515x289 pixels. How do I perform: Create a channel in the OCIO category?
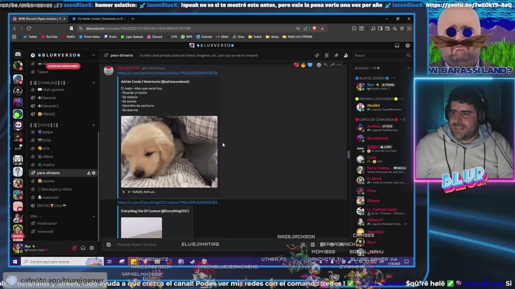click(94, 125)
